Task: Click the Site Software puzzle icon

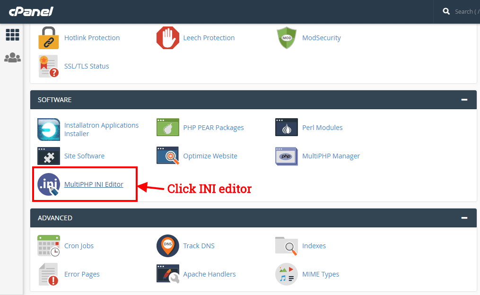Action: pos(48,156)
